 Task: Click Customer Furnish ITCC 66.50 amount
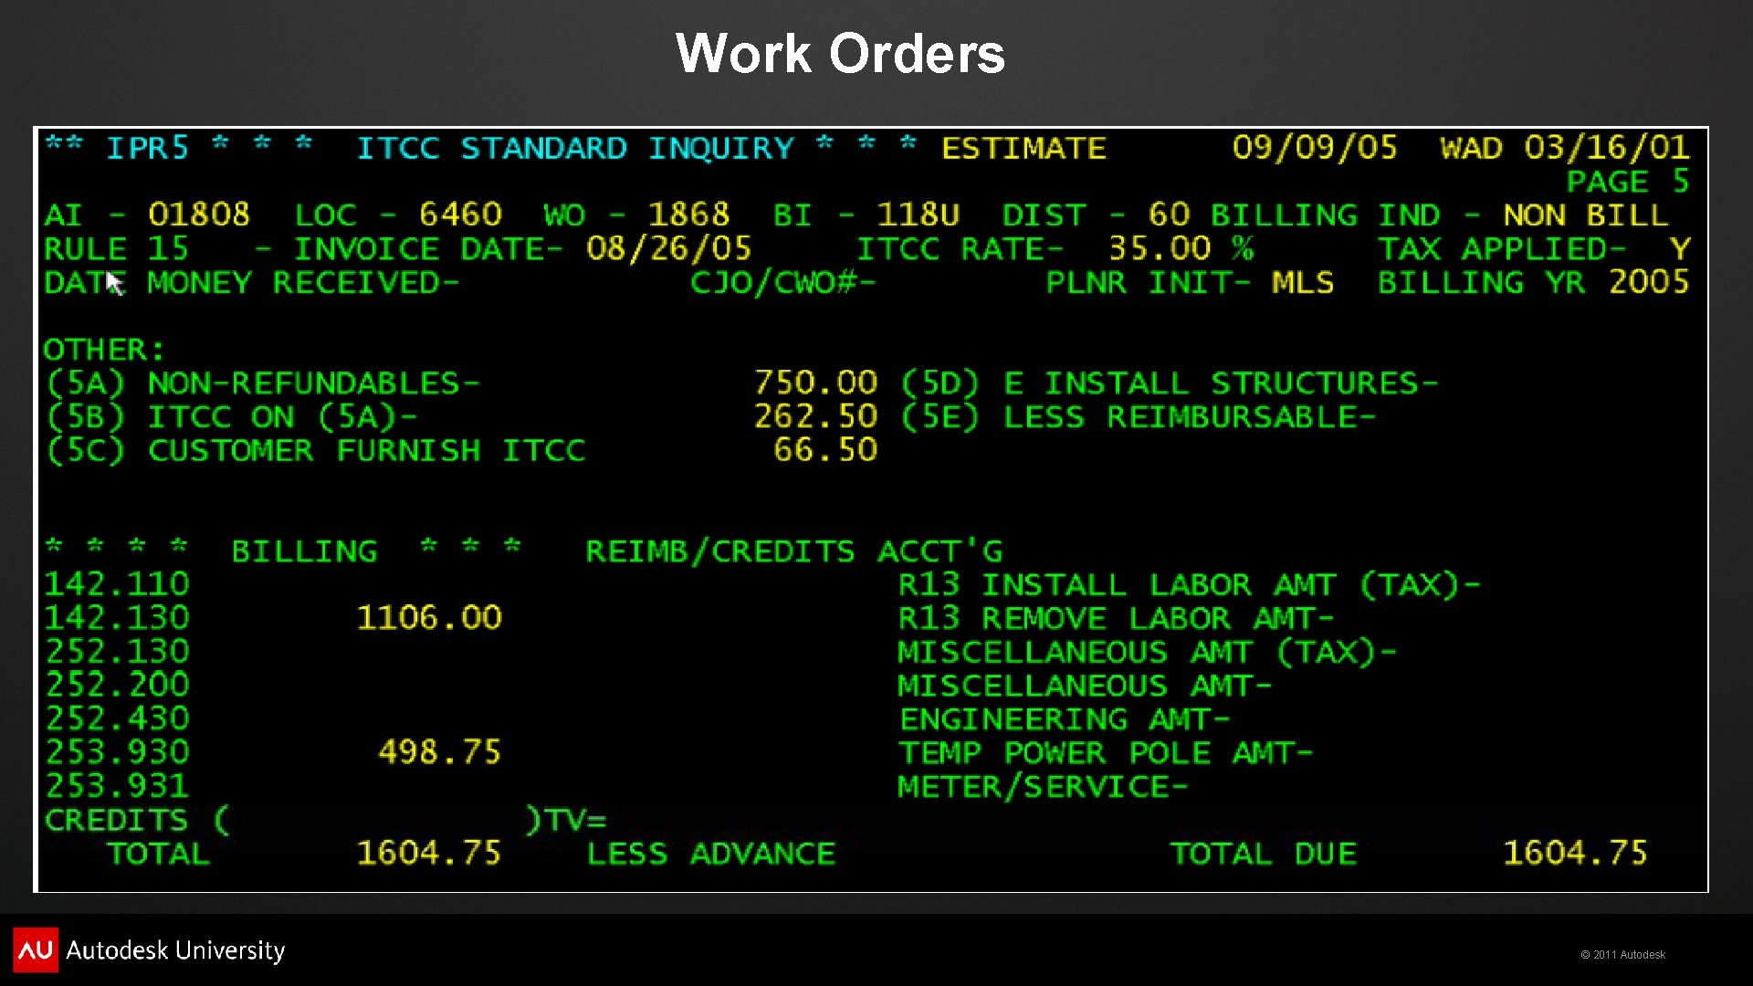[824, 450]
